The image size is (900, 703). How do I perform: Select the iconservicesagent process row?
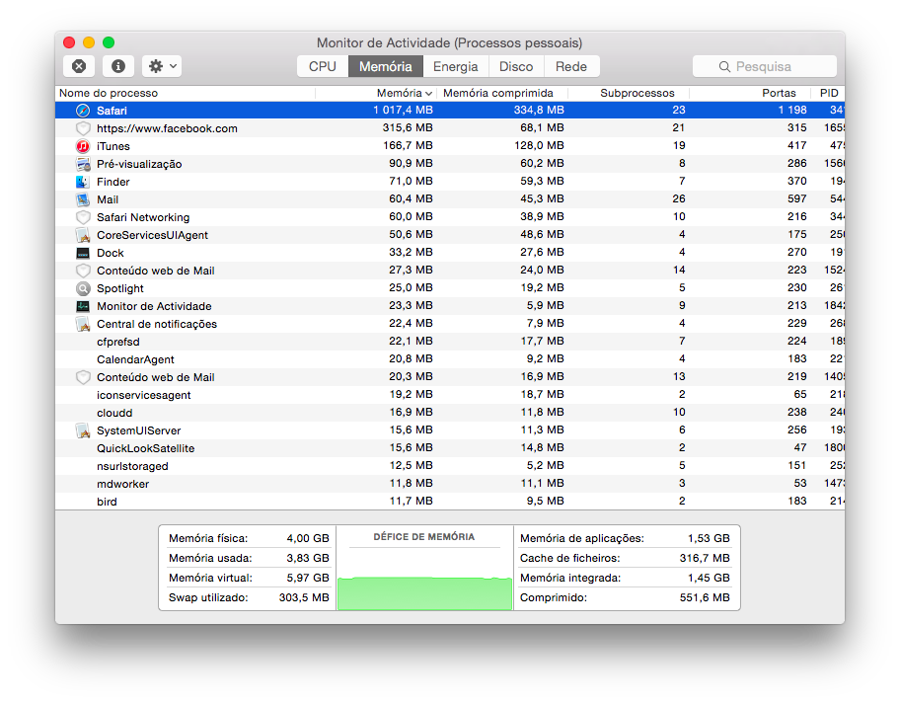pos(450,395)
